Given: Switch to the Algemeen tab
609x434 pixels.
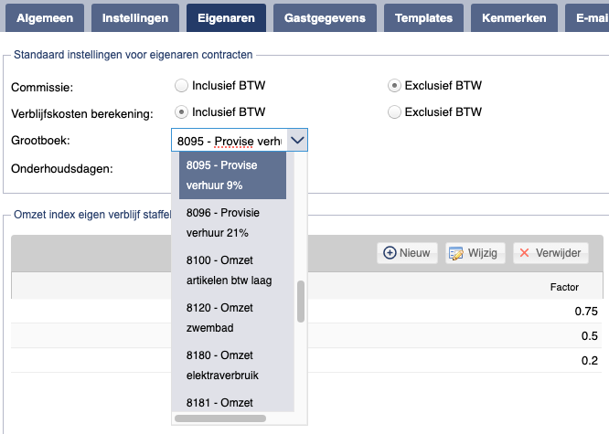Looking at the screenshot, I should click(x=45, y=18).
